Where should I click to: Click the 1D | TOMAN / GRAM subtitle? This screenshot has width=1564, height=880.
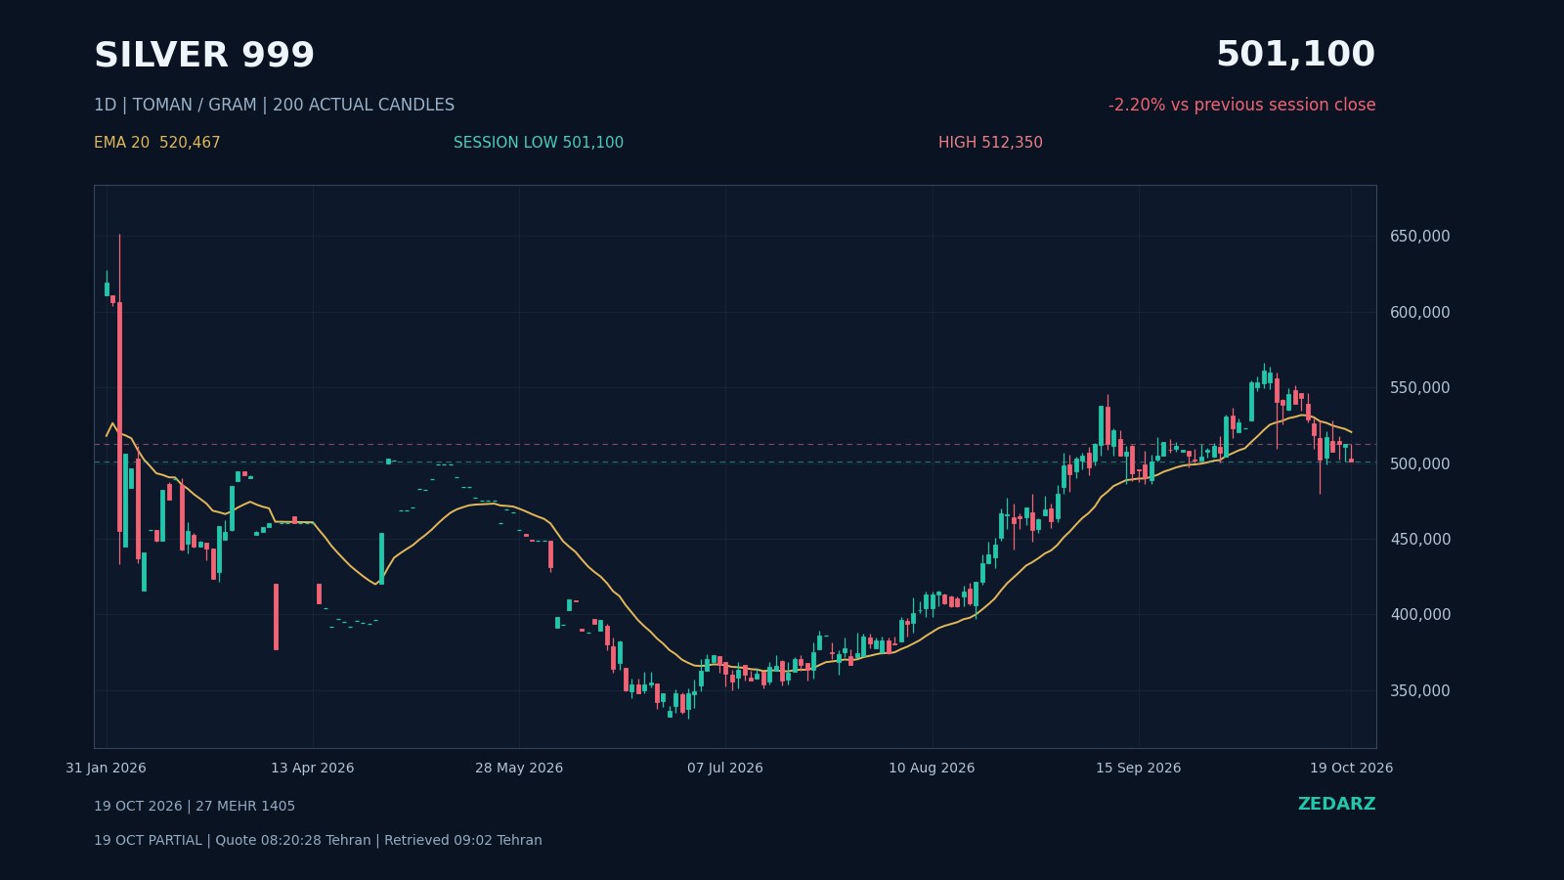click(274, 105)
